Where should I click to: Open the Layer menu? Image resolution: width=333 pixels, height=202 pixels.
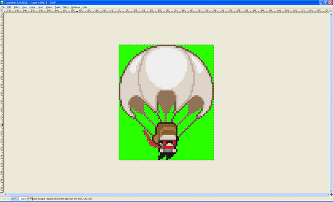click(41, 7)
